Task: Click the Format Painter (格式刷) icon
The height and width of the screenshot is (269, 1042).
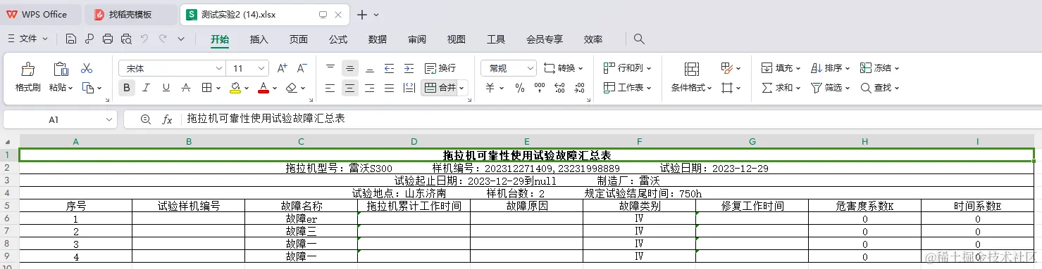Action: tap(27, 69)
